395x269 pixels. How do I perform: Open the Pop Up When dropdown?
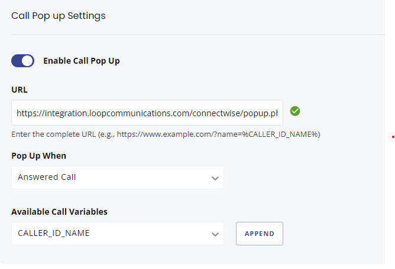tap(118, 178)
